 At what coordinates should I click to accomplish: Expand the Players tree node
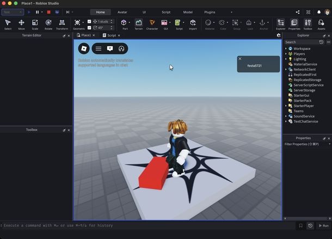click(x=286, y=54)
